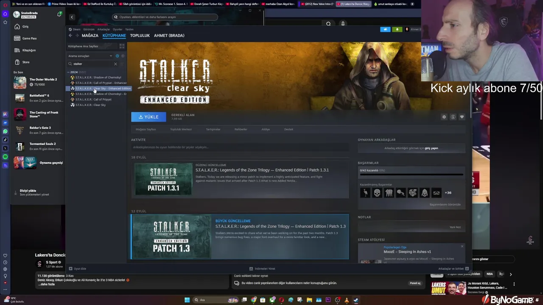Open the AHMET (BRADA) profile tab
The image size is (543, 305).
point(169,36)
